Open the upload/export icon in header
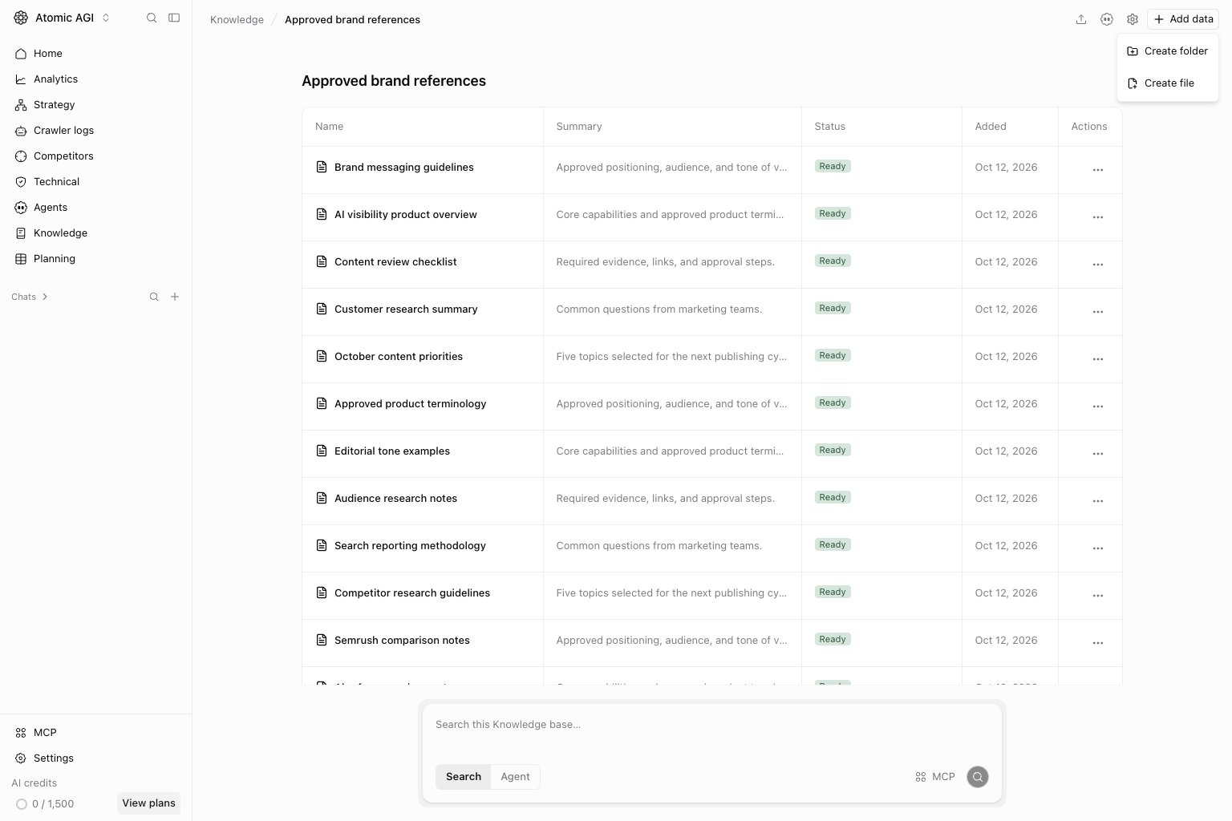 tap(1081, 19)
